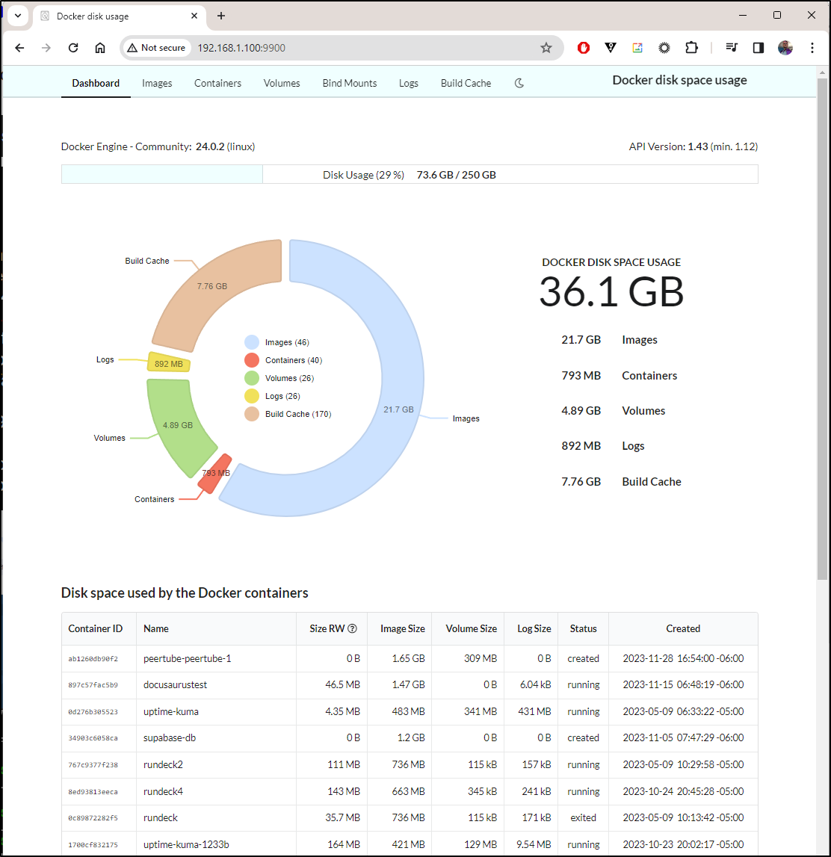The width and height of the screenshot is (831, 857).
Task: Click the red 793 MB Containers segment
Action: coord(215,473)
